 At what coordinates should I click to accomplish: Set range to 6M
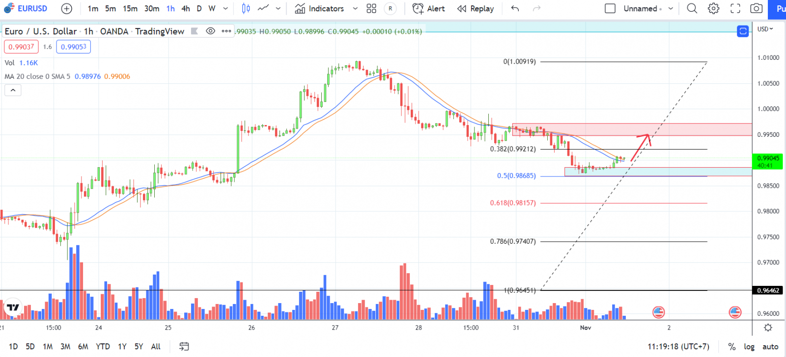[x=83, y=346]
